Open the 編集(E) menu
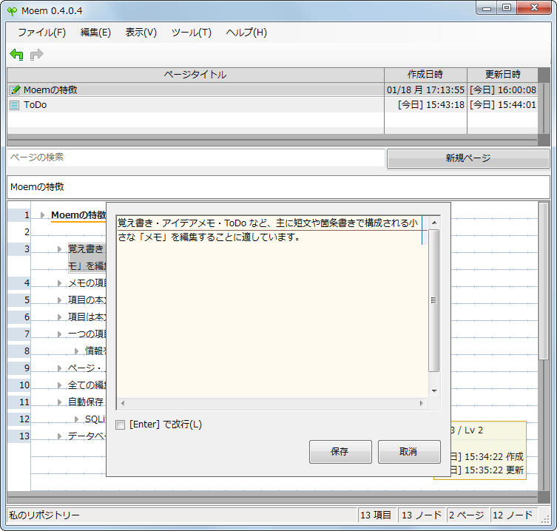Image resolution: width=557 pixels, height=531 pixels. (95, 33)
